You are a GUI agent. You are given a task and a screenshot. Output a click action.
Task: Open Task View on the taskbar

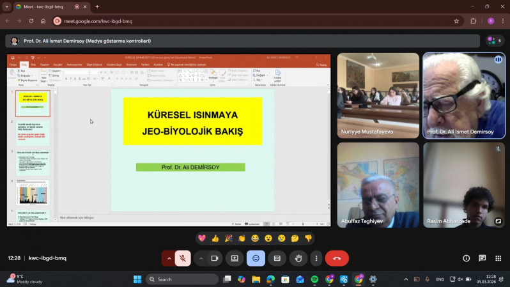(x=227, y=279)
